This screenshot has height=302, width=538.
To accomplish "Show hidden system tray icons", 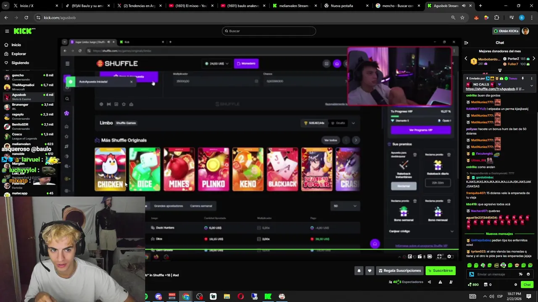I will (x=485, y=297).
